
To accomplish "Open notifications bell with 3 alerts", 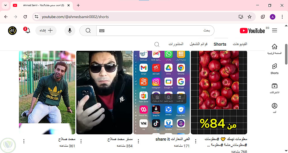I will pyautogui.click(x=27, y=30).
